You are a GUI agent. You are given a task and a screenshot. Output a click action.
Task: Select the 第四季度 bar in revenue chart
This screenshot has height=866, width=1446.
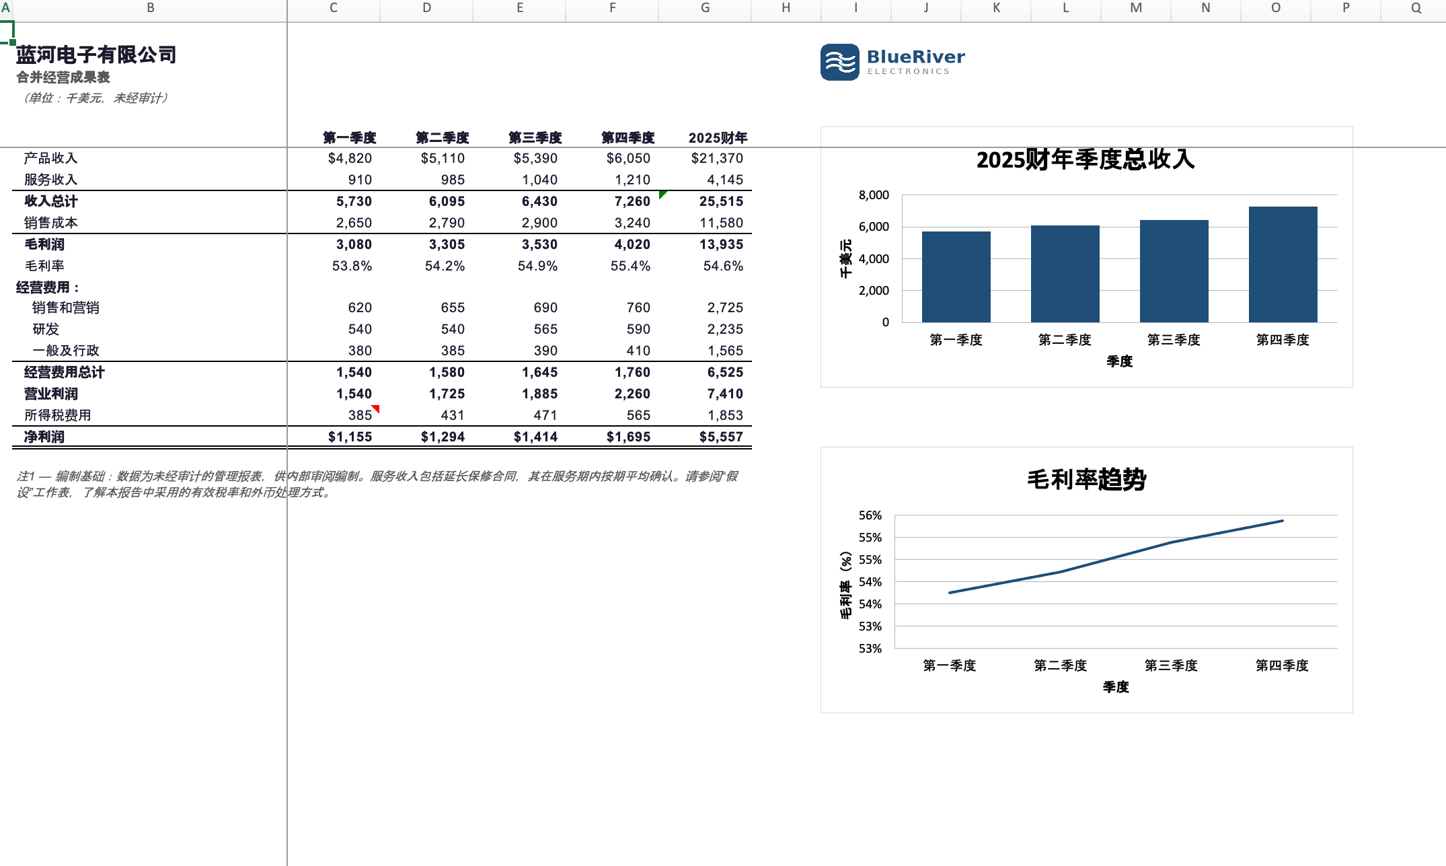click(x=1283, y=264)
